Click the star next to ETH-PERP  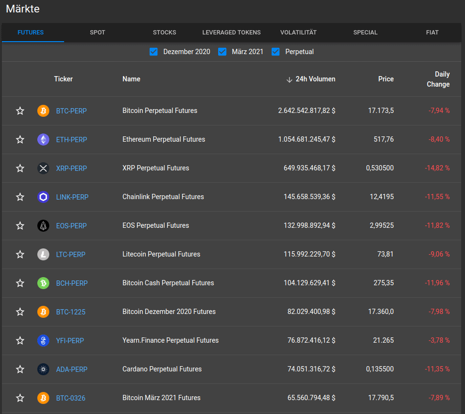[20, 140]
